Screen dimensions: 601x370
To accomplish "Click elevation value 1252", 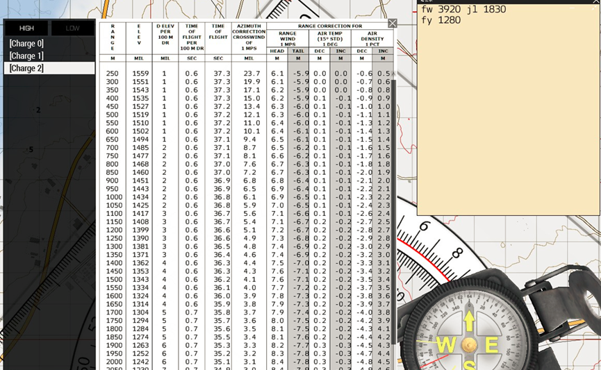I will 140,353.
